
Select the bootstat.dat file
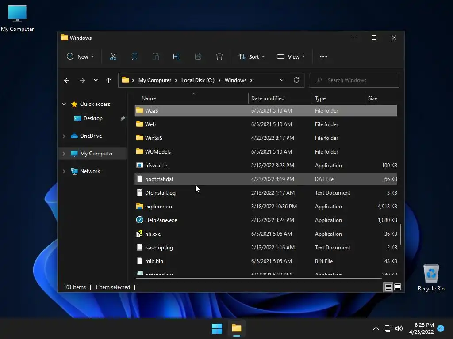266,179
